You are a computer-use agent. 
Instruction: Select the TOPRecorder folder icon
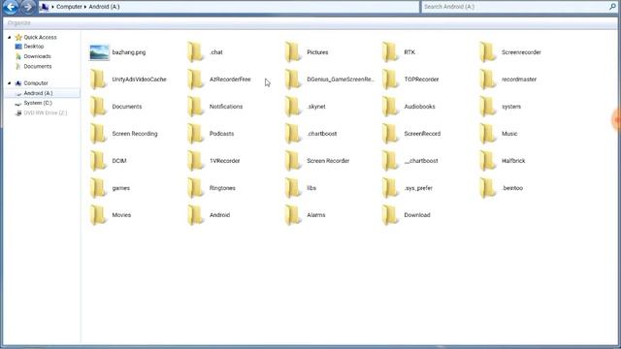pyautogui.click(x=390, y=79)
